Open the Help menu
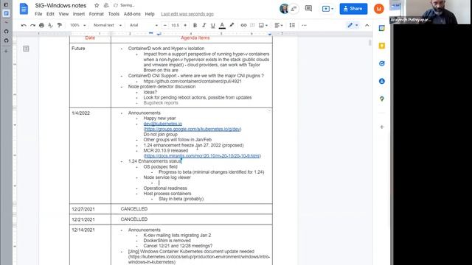Viewport: 472px width, 265px height. [150, 14]
